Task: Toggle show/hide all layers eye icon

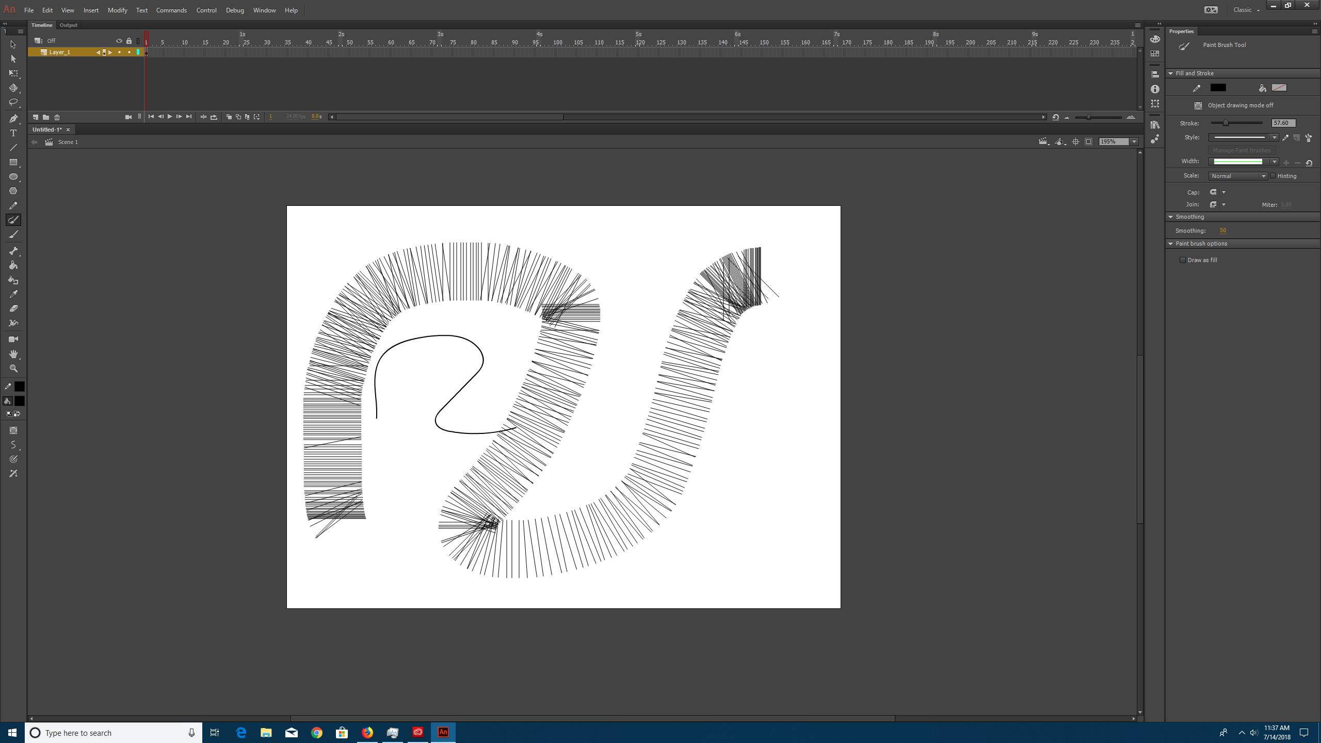Action: coord(119,41)
